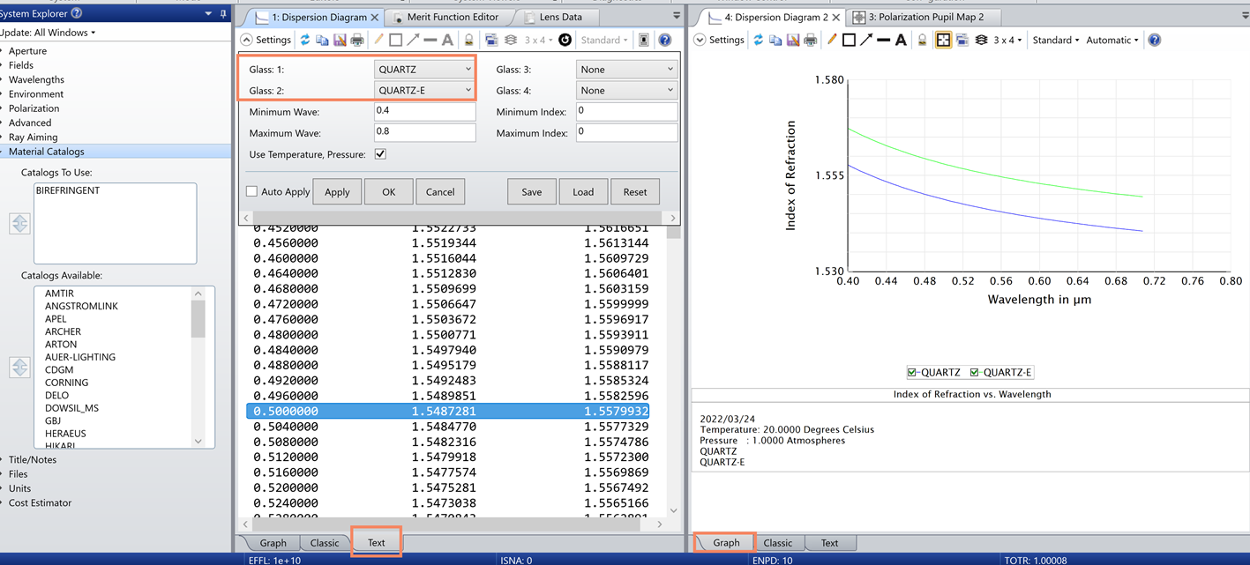
Task: Open help icon in Dispersion Diagram 2 toolbar
Action: pyautogui.click(x=1155, y=40)
